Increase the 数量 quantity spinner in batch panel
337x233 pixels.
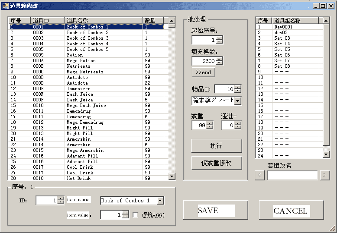point(210,123)
